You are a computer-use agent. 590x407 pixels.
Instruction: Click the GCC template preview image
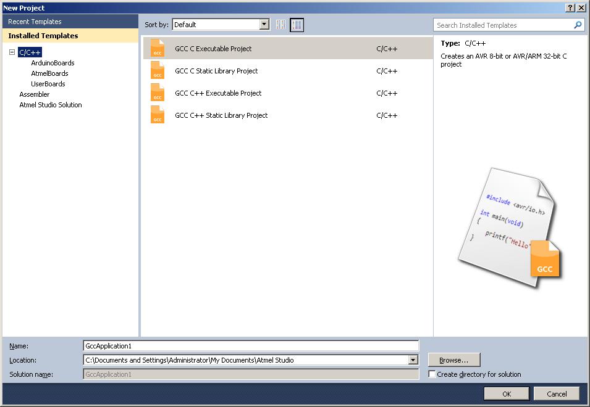(x=510, y=228)
